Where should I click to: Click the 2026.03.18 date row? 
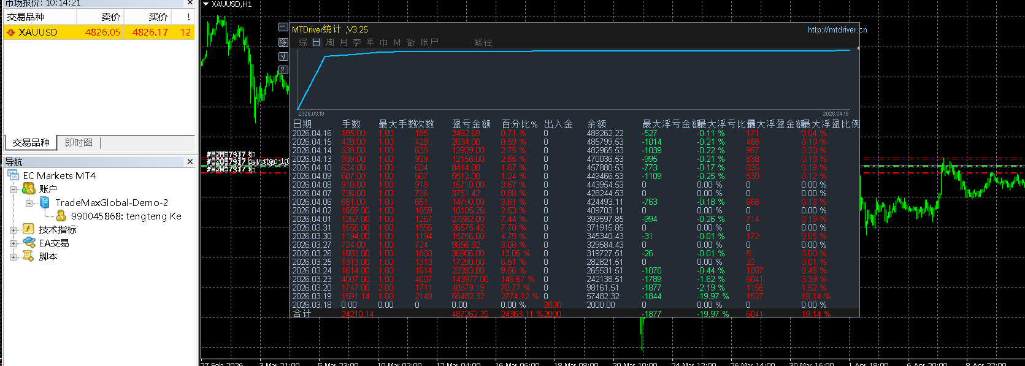(x=312, y=305)
